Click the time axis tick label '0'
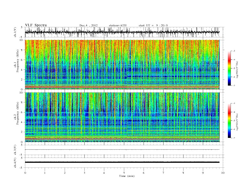Viewport: 251px width, 194px height. coord(25,173)
